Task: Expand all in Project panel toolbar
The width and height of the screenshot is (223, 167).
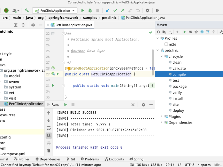Action: pyautogui.click(x=16, y=25)
